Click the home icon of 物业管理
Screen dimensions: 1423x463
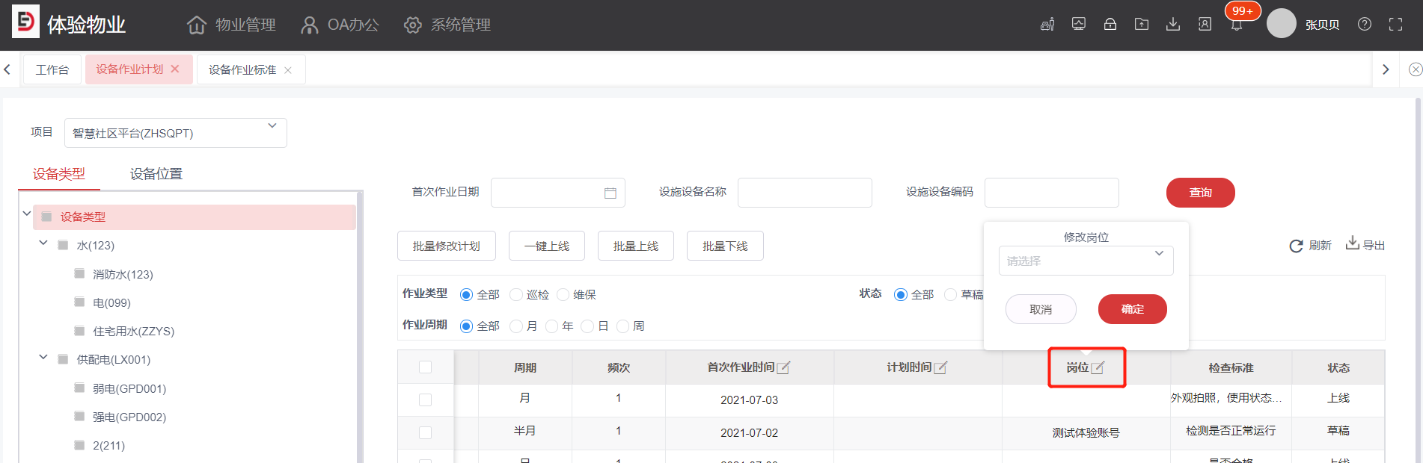point(197,25)
